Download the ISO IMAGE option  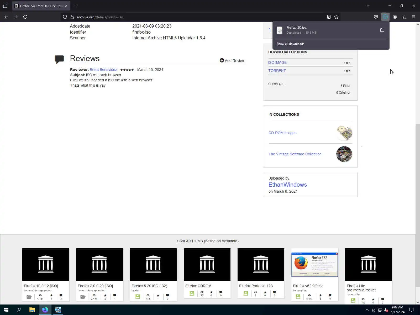277,62
